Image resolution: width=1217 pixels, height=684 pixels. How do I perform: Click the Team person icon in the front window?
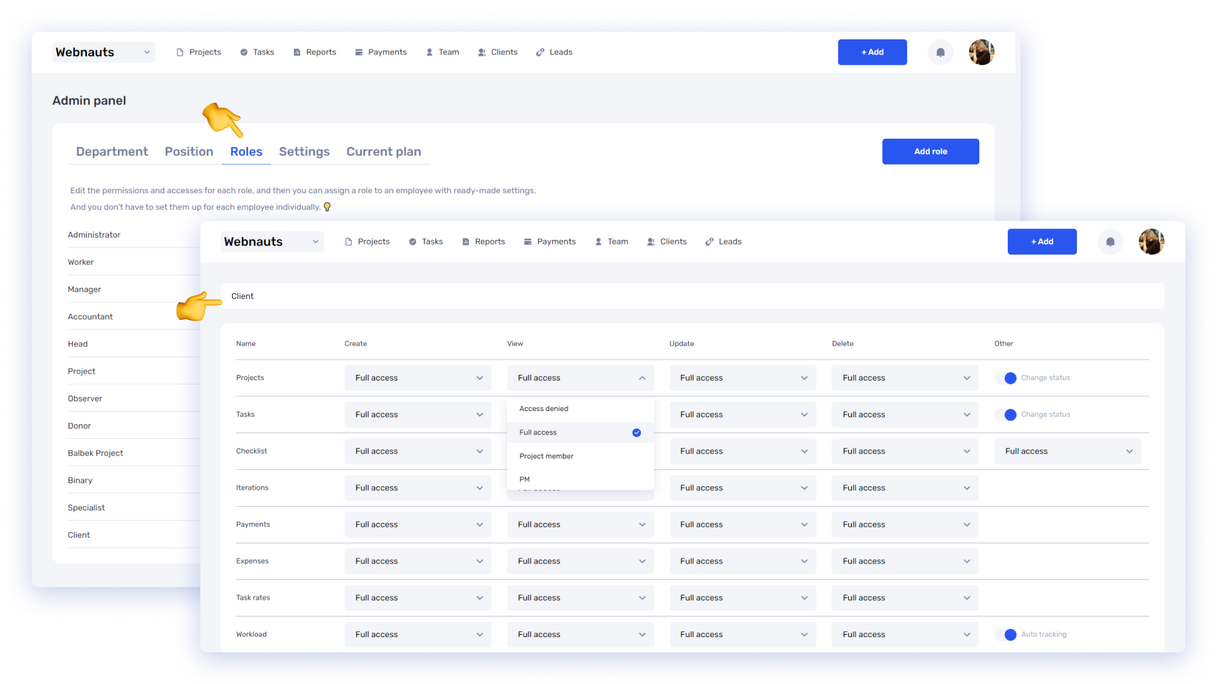pyautogui.click(x=598, y=241)
